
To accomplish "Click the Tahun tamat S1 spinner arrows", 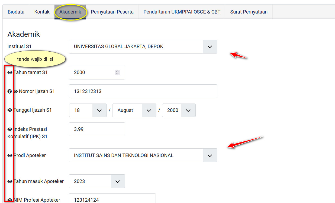I will coord(117,72).
